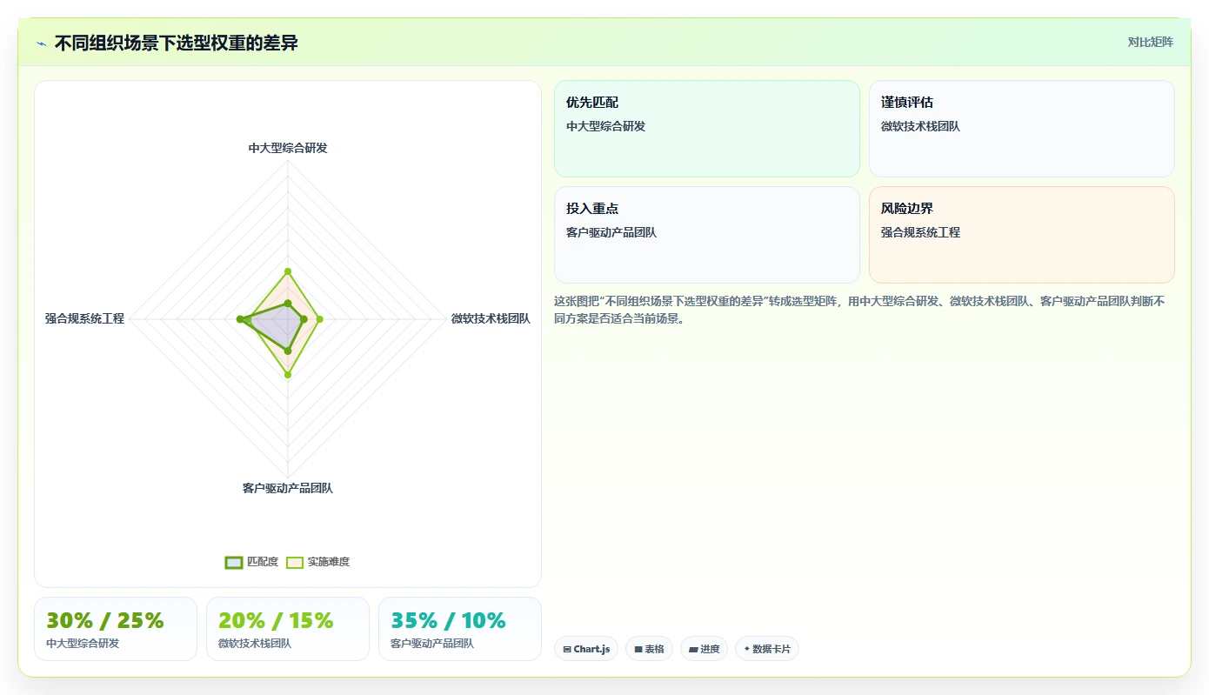Viewport: 1209px width, 695px height.
Task: Click 微软技术栈团队 under the 20% / 15% stat
Action: point(255,644)
